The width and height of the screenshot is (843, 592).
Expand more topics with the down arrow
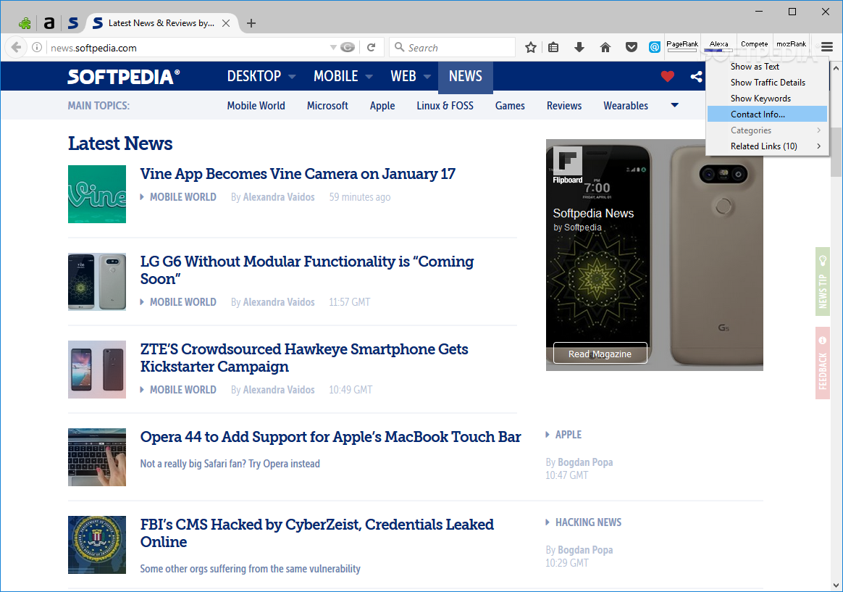pos(675,105)
